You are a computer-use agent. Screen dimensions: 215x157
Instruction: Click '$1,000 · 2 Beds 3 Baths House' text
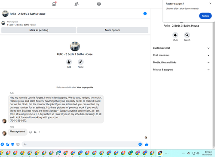tap(21, 25)
